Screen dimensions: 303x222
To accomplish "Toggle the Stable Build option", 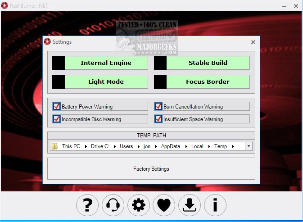I will click(202, 63).
